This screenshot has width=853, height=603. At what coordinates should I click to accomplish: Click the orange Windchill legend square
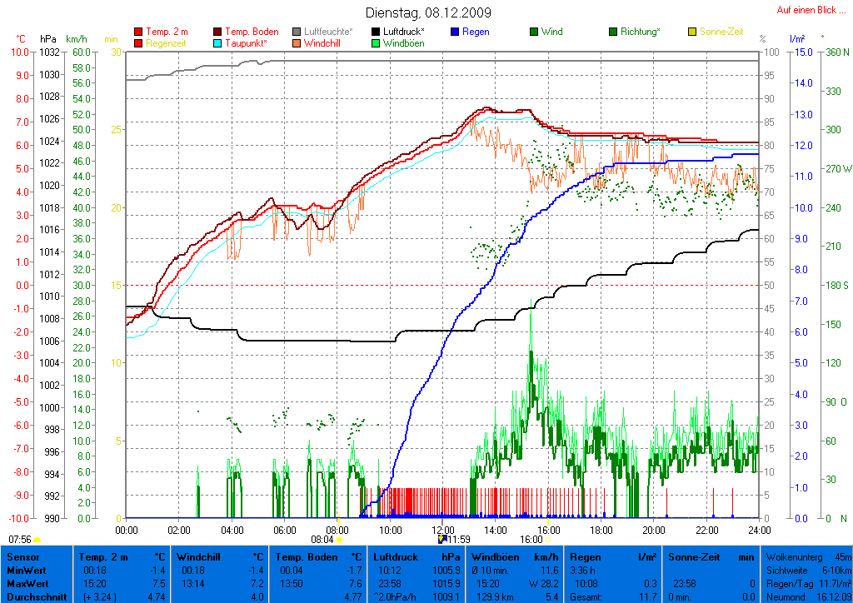point(297,43)
